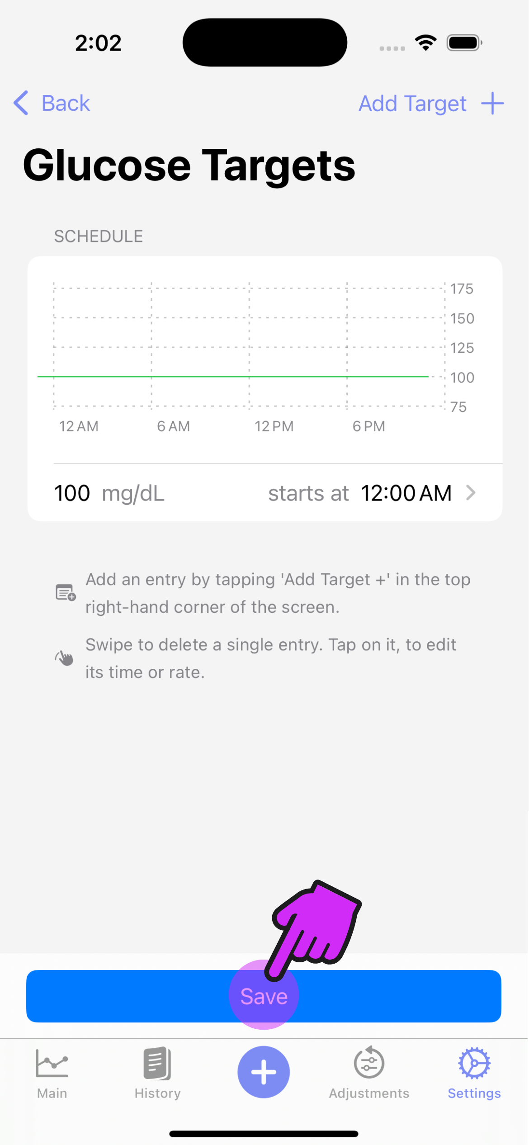Select the 100 mg/dL target value
The height and width of the screenshot is (1145, 529).
72,493
